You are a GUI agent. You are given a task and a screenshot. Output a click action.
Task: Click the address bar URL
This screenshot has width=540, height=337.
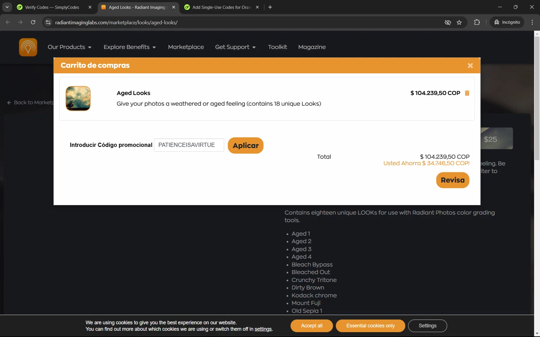[116, 22]
